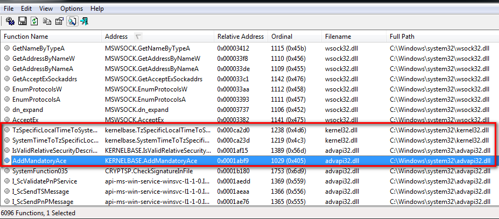
Task: Select the dn_expand function name
Action: tap(27, 110)
